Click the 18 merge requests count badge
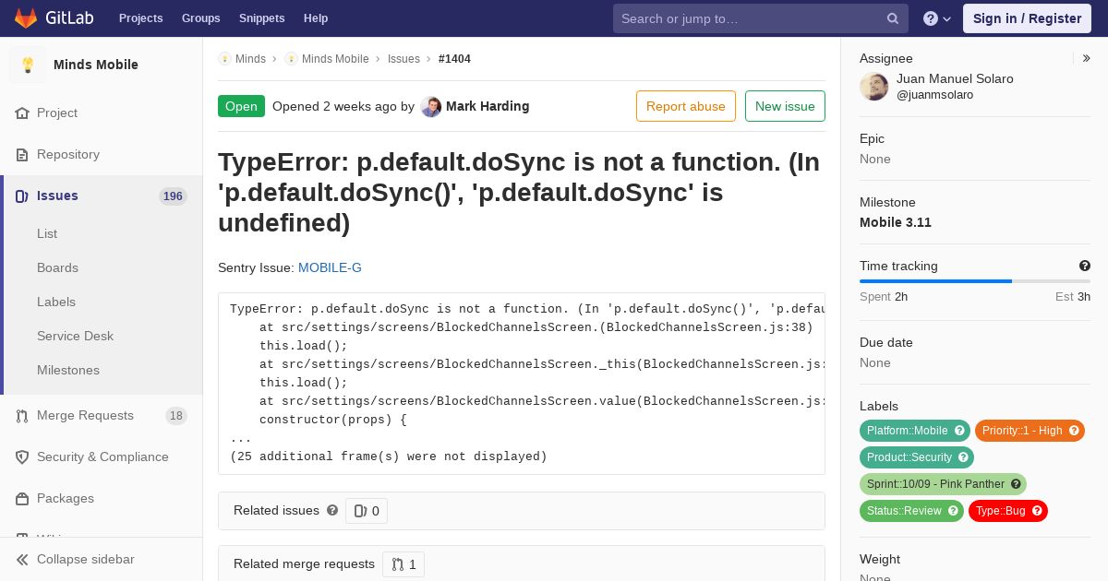The width and height of the screenshot is (1108, 581). tap(176, 416)
